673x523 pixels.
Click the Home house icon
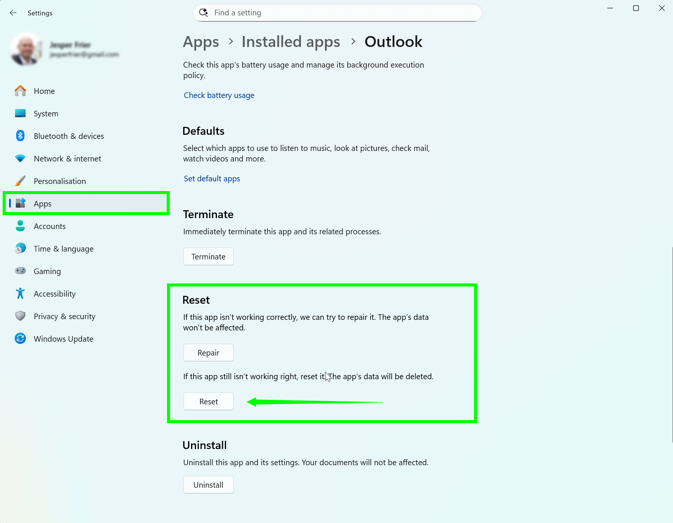coord(20,91)
